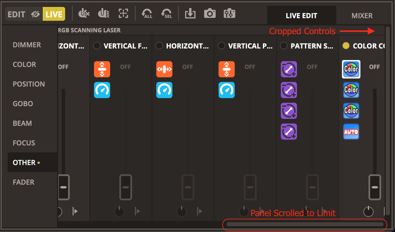The height and width of the screenshot is (232, 395).
Task: Click the PATTERN S... fader handle
Action: click(313, 187)
